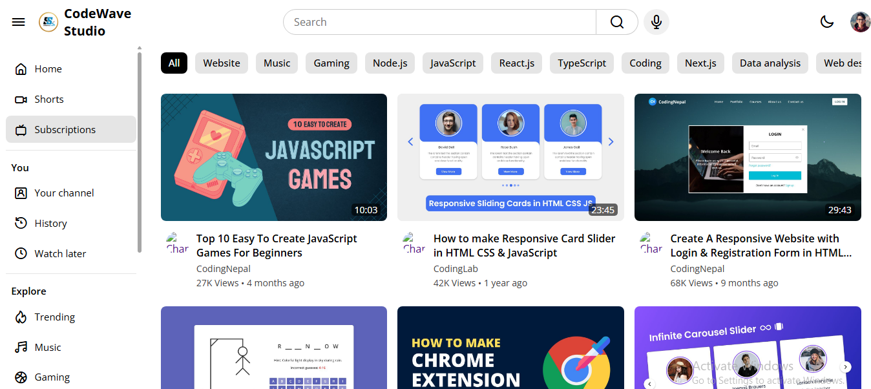This screenshot has height=389, width=871.
Task: Click the CodeWave Studio logo icon
Action: (48, 22)
